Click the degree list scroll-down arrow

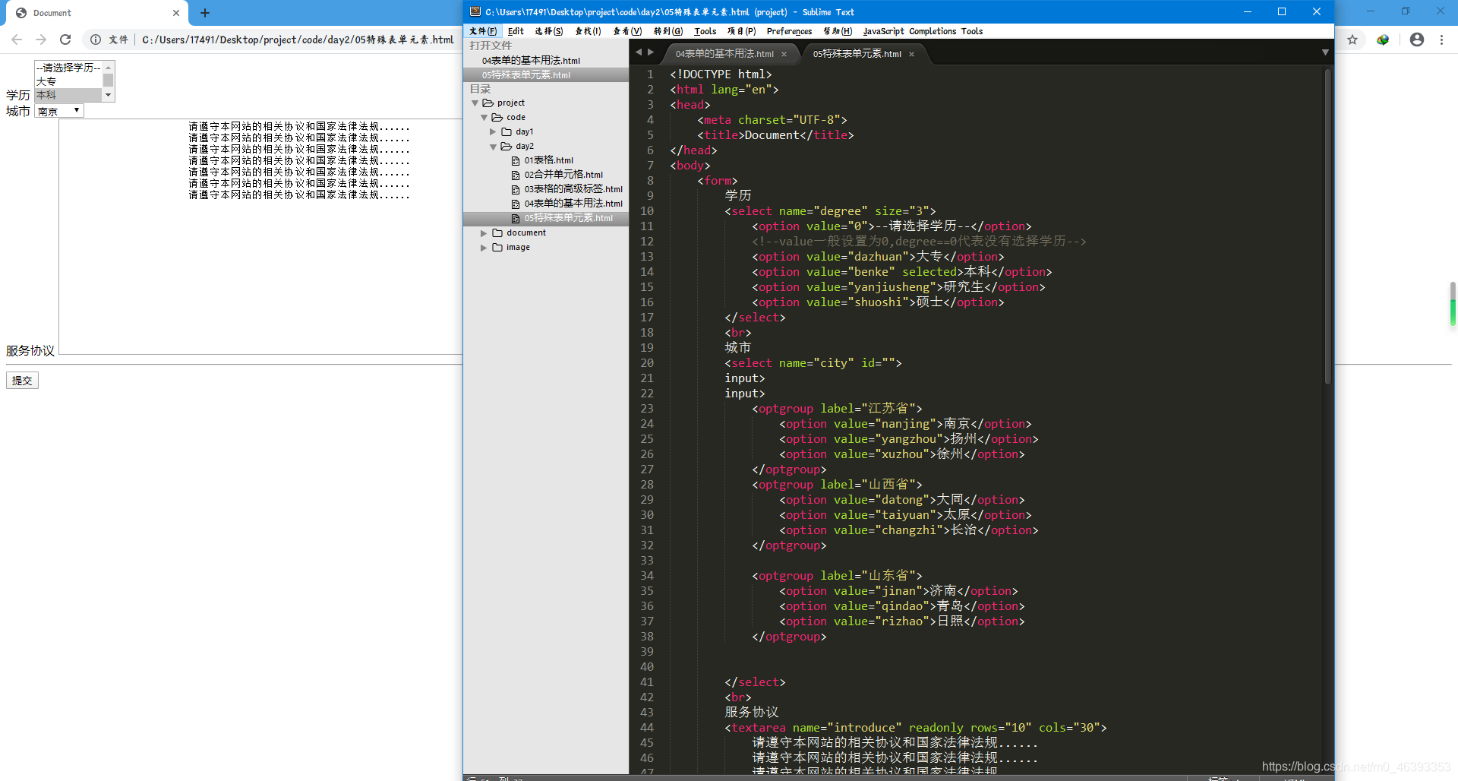click(108, 95)
